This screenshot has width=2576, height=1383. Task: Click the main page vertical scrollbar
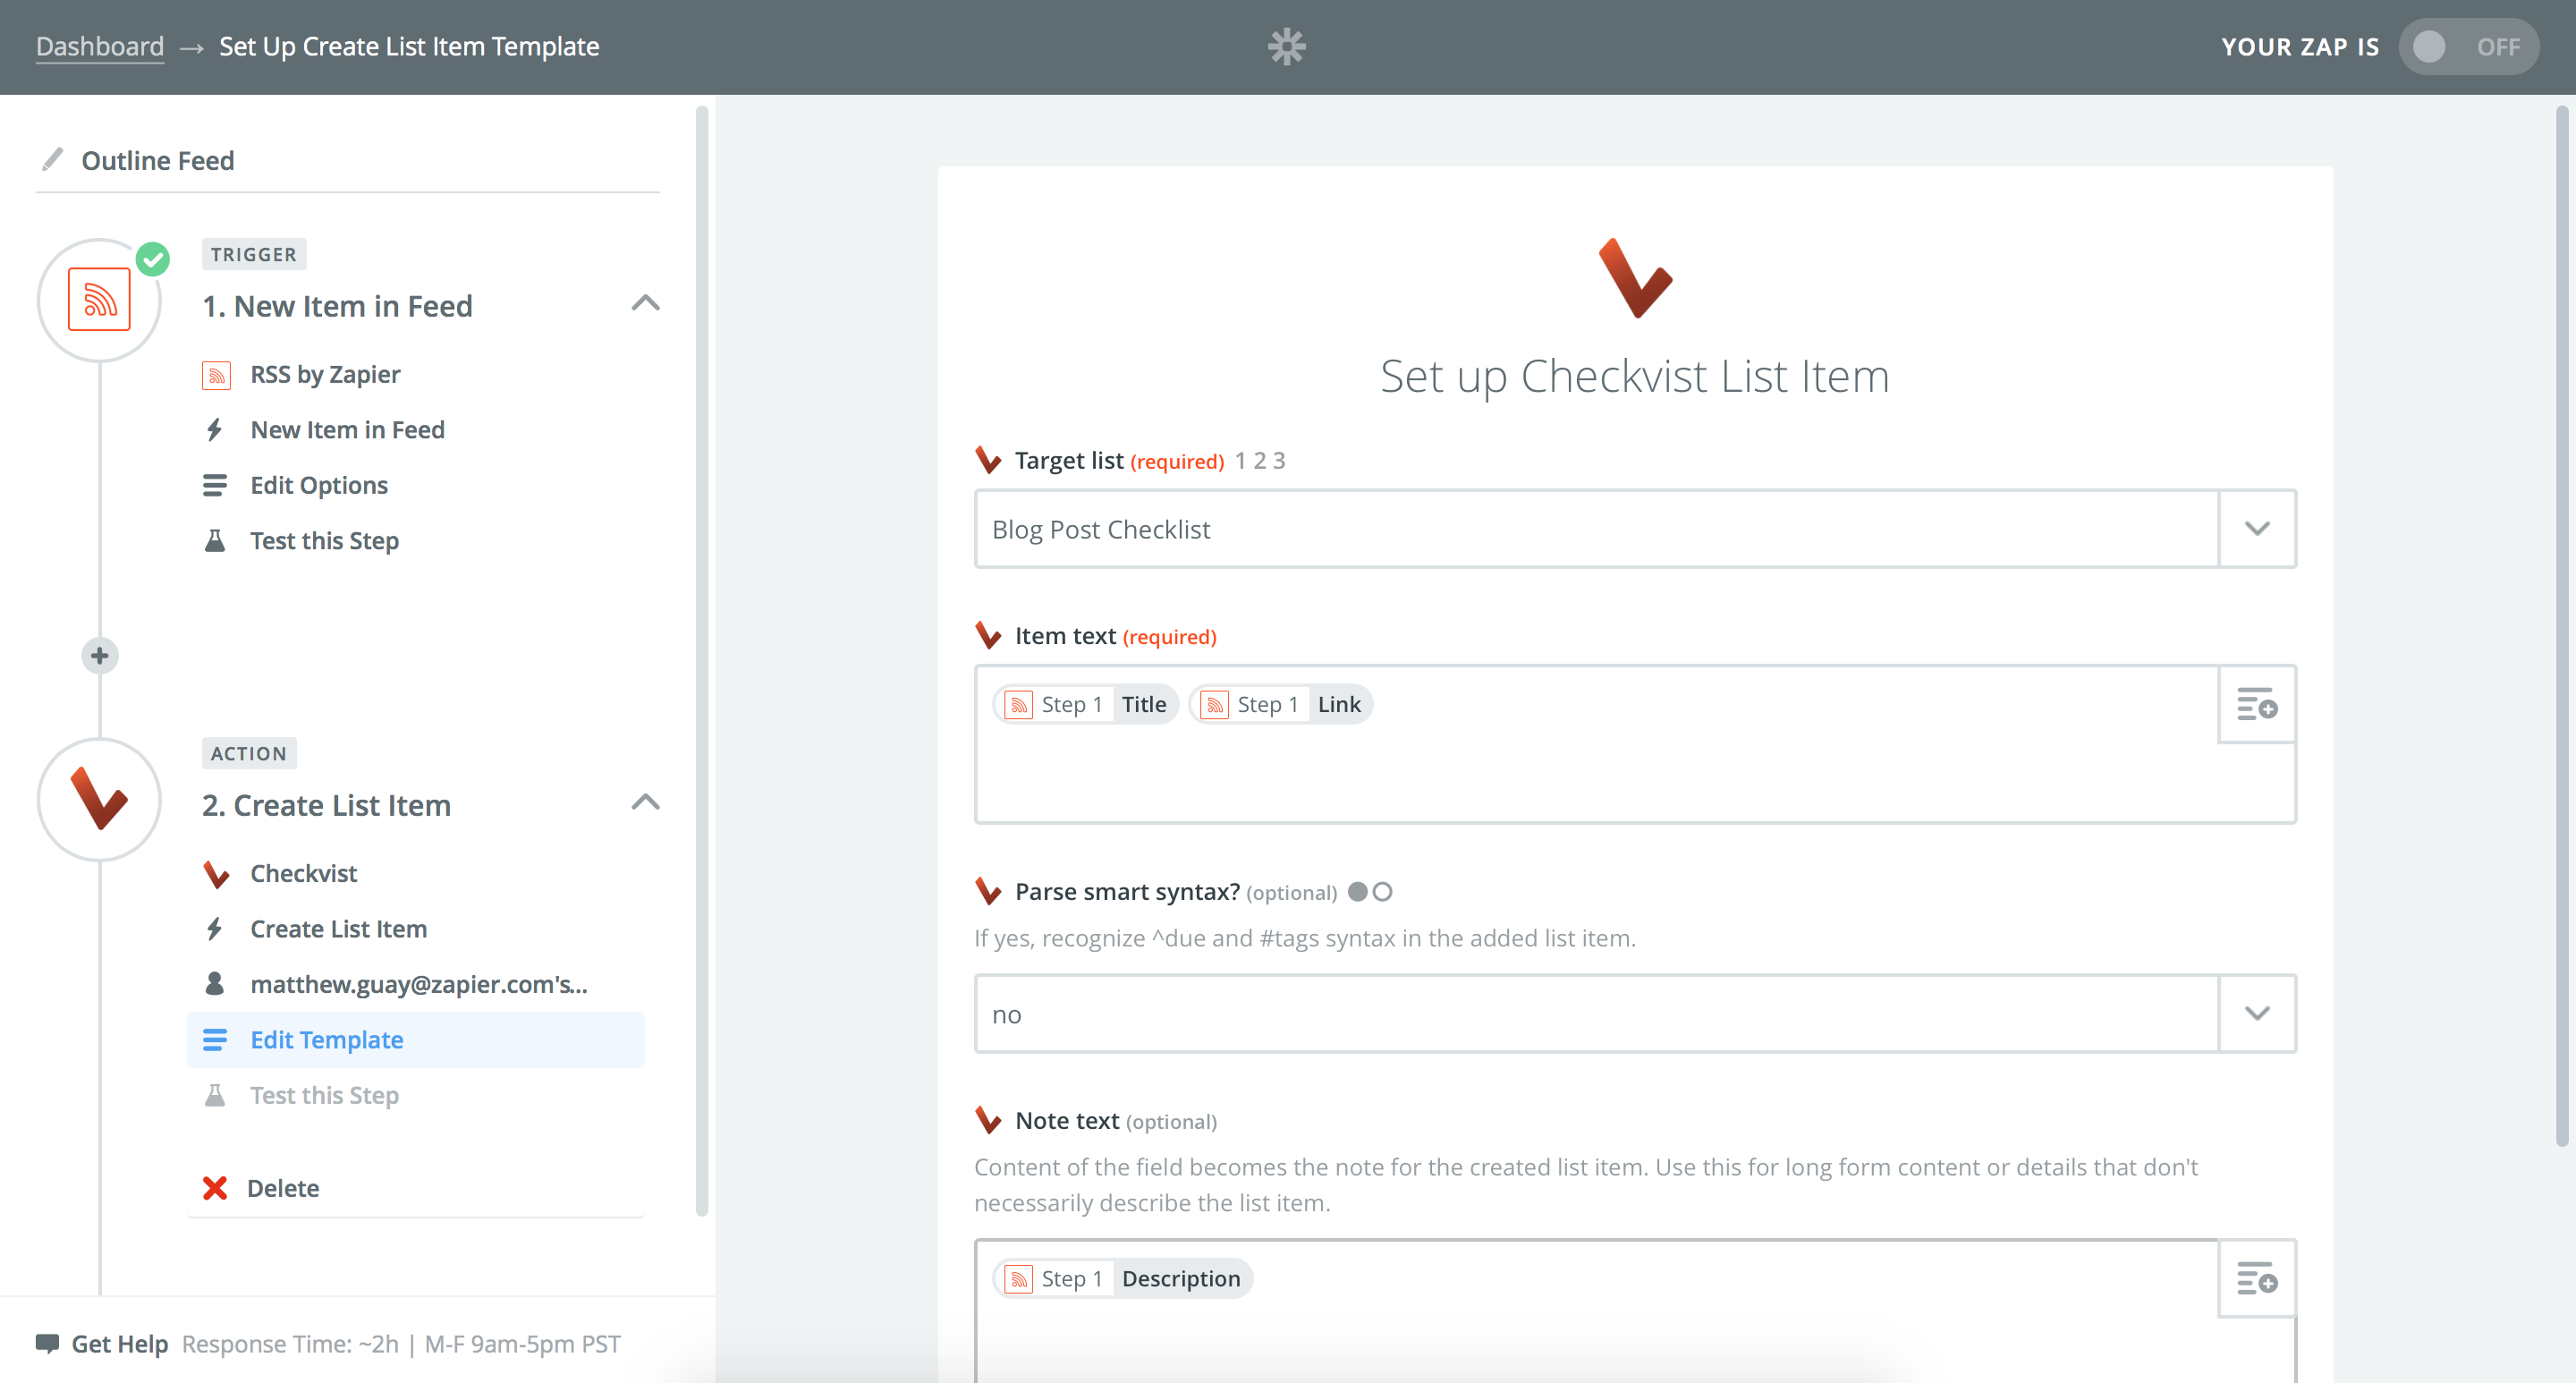(x=2562, y=625)
